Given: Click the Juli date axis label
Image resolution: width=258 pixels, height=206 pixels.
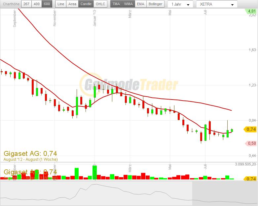Looking at the screenshot, I should tap(205, 12).
